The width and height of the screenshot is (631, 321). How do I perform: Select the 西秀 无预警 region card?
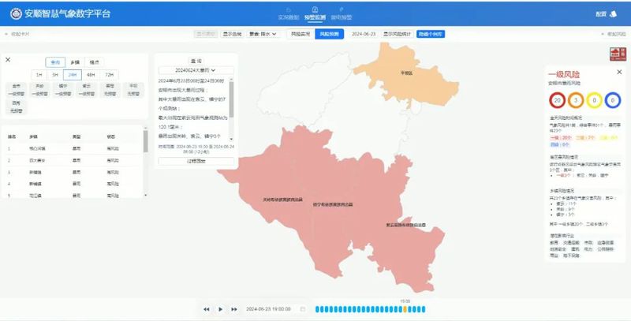coord(16,107)
